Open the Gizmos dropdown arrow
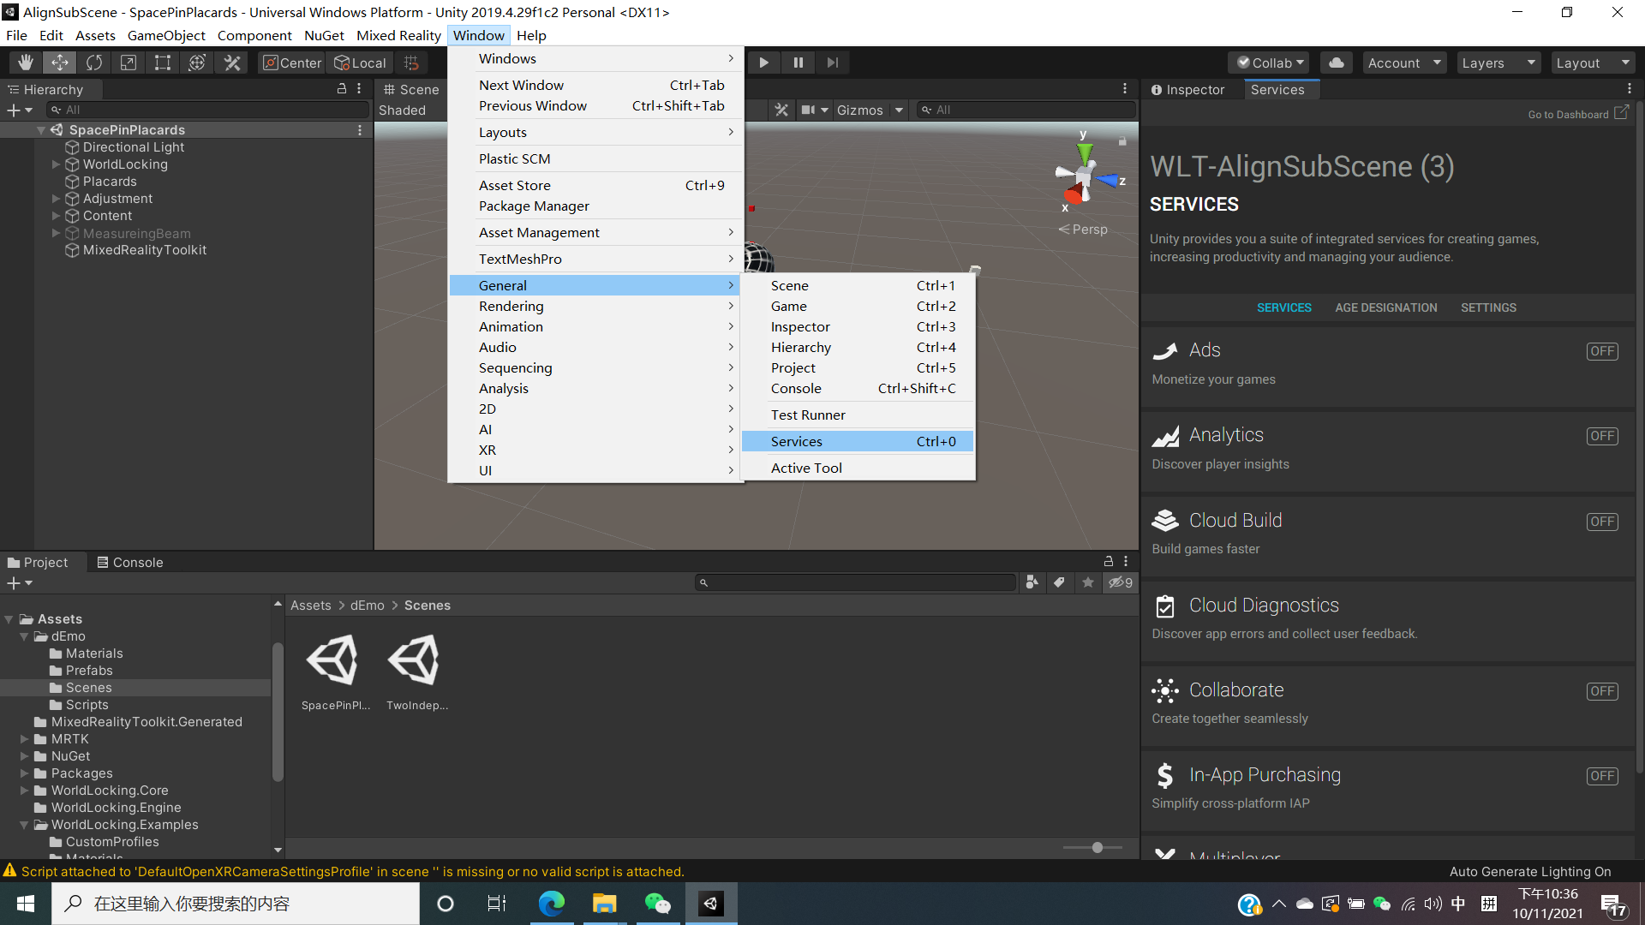This screenshot has width=1645, height=925. 899,110
